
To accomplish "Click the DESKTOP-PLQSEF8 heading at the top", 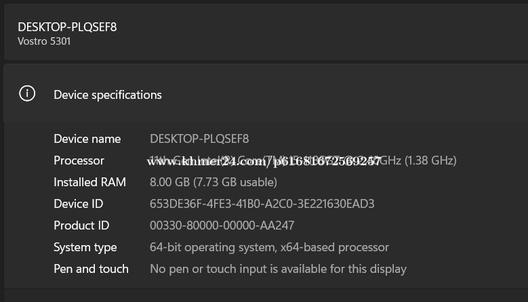I will 67,26.
